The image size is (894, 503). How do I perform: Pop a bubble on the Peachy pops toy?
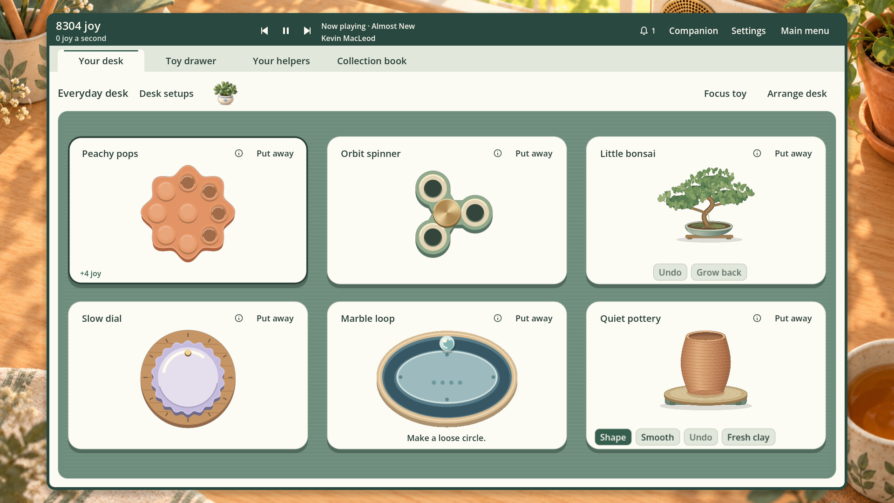coord(188,213)
